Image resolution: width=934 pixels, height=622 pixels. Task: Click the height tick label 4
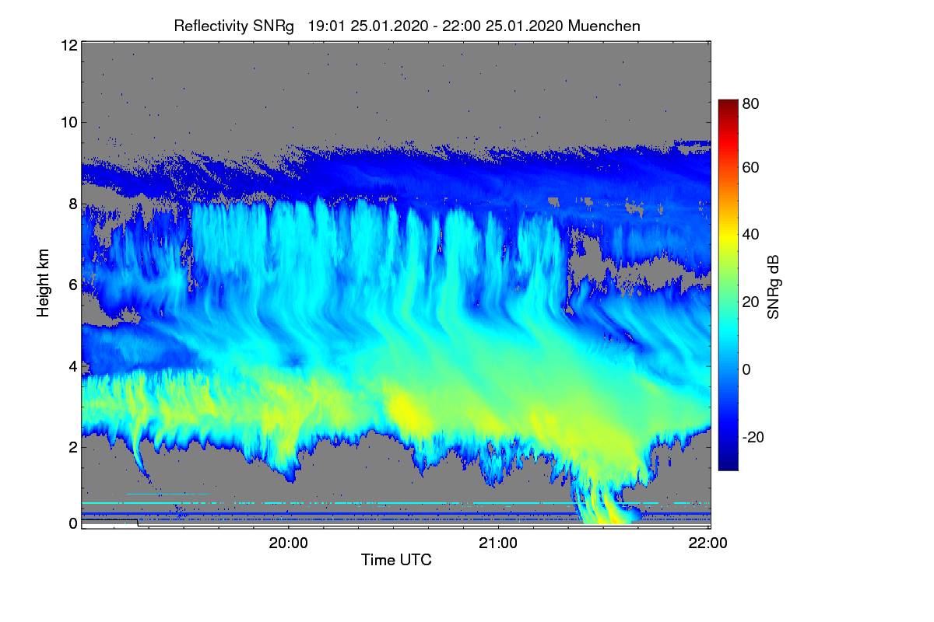coord(72,366)
